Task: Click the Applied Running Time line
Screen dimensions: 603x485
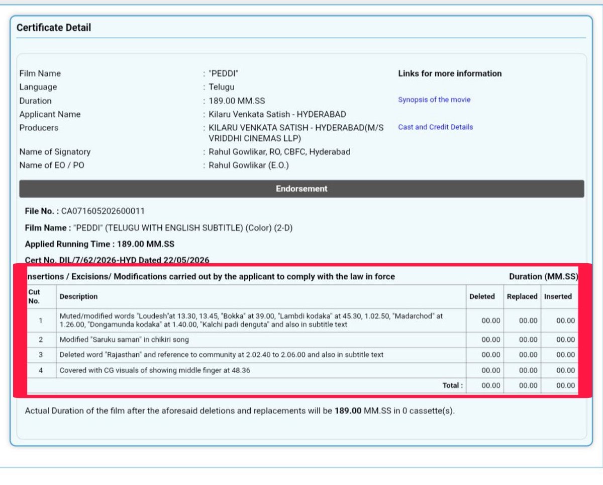Action: point(99,244)
